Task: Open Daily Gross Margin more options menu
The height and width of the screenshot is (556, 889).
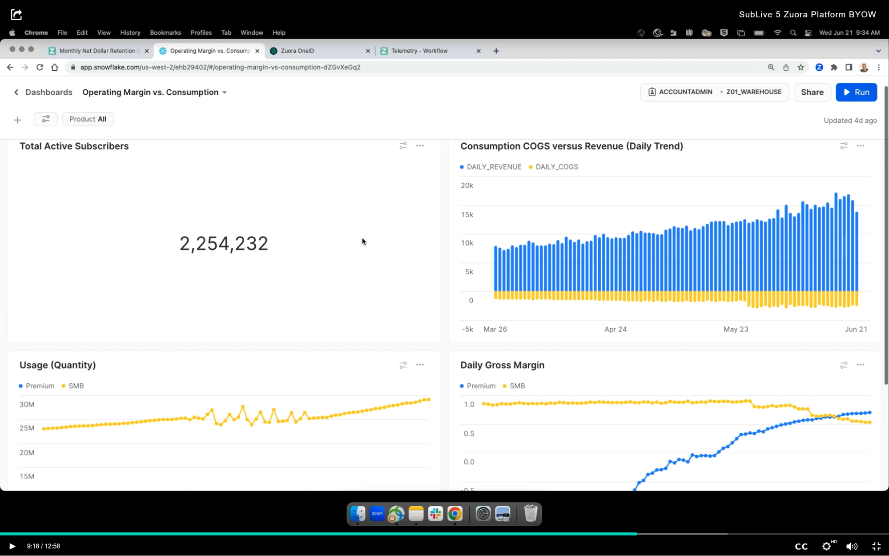Action: point(861,365)
